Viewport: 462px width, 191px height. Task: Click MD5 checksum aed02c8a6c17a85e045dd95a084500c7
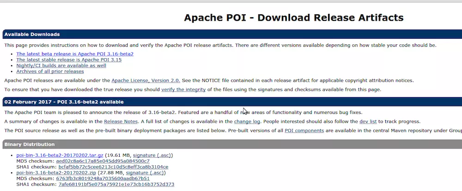(x=103, y=161)
